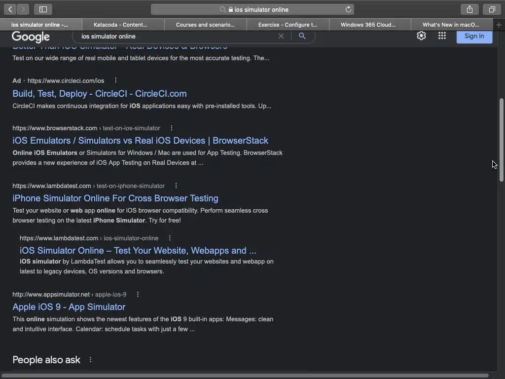Image resolution: width=505 pixels, height=379 pixels.
Task: Click the http://www.appsimulator.net URL text
Action: tap(51, 294)
